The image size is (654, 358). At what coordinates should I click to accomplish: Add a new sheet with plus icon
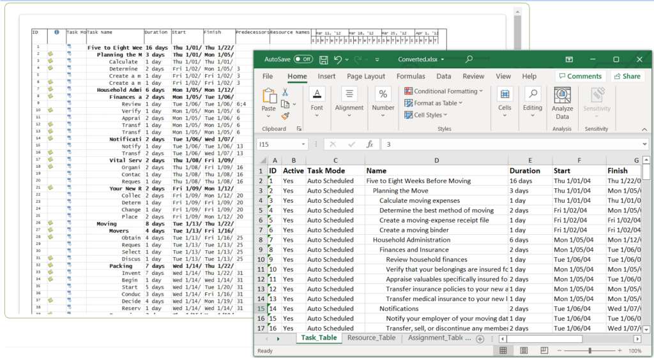tap(480, 338)
